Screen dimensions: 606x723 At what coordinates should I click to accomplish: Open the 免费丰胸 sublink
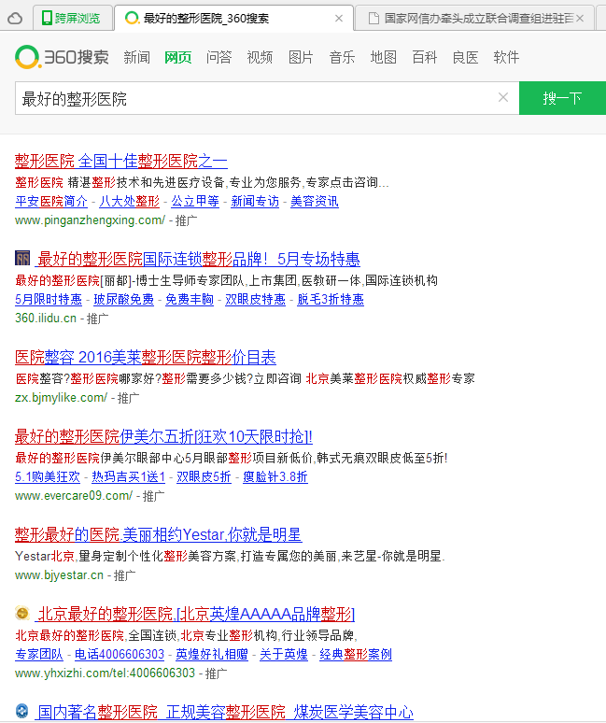(x=190, y=300)
